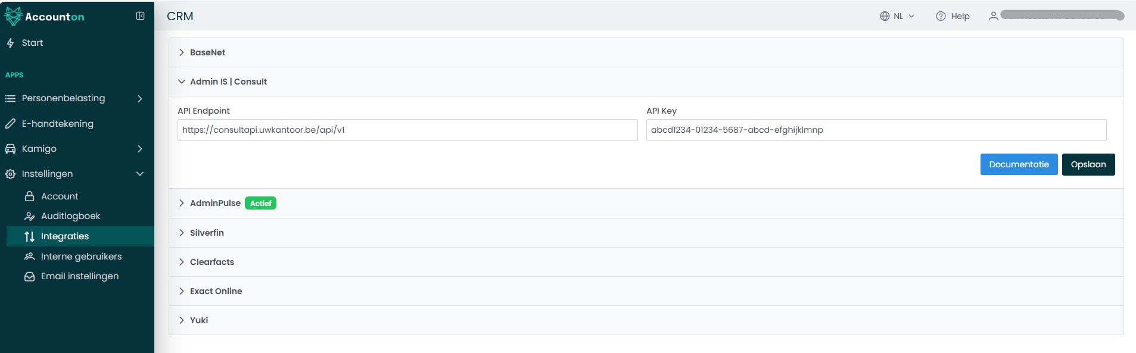
Task: Click the Help question mark icon
Action: pos(941,16)
